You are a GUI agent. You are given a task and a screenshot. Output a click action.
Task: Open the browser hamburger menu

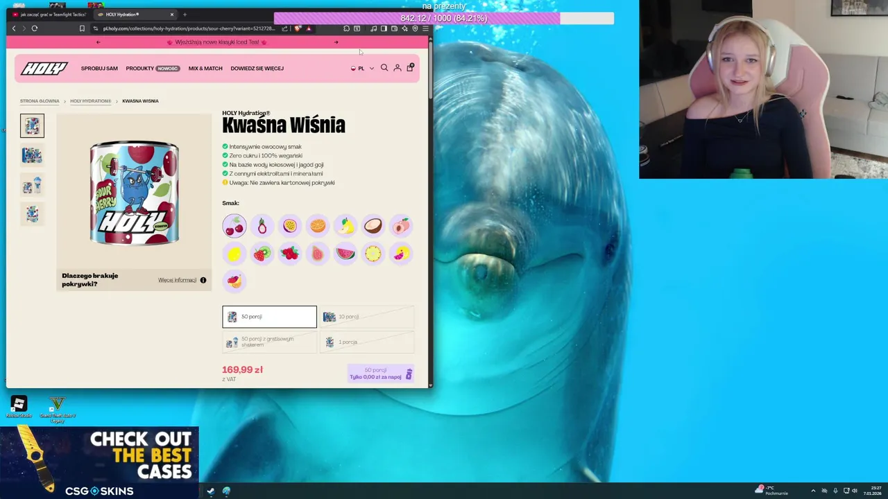[425, 28]
